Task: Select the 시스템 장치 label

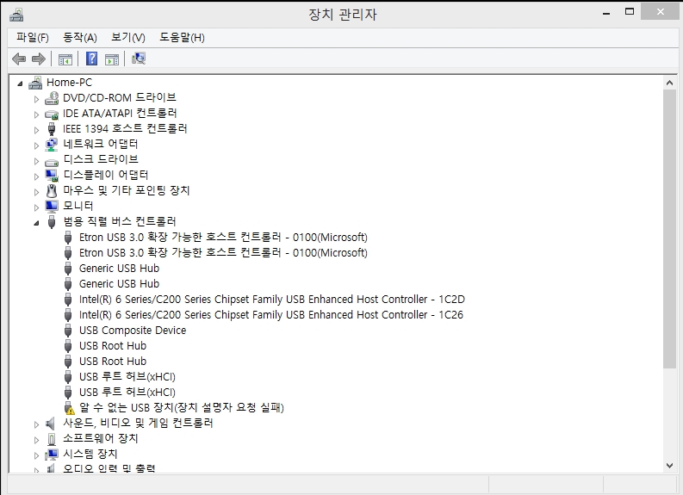Action: coord(90,454)
